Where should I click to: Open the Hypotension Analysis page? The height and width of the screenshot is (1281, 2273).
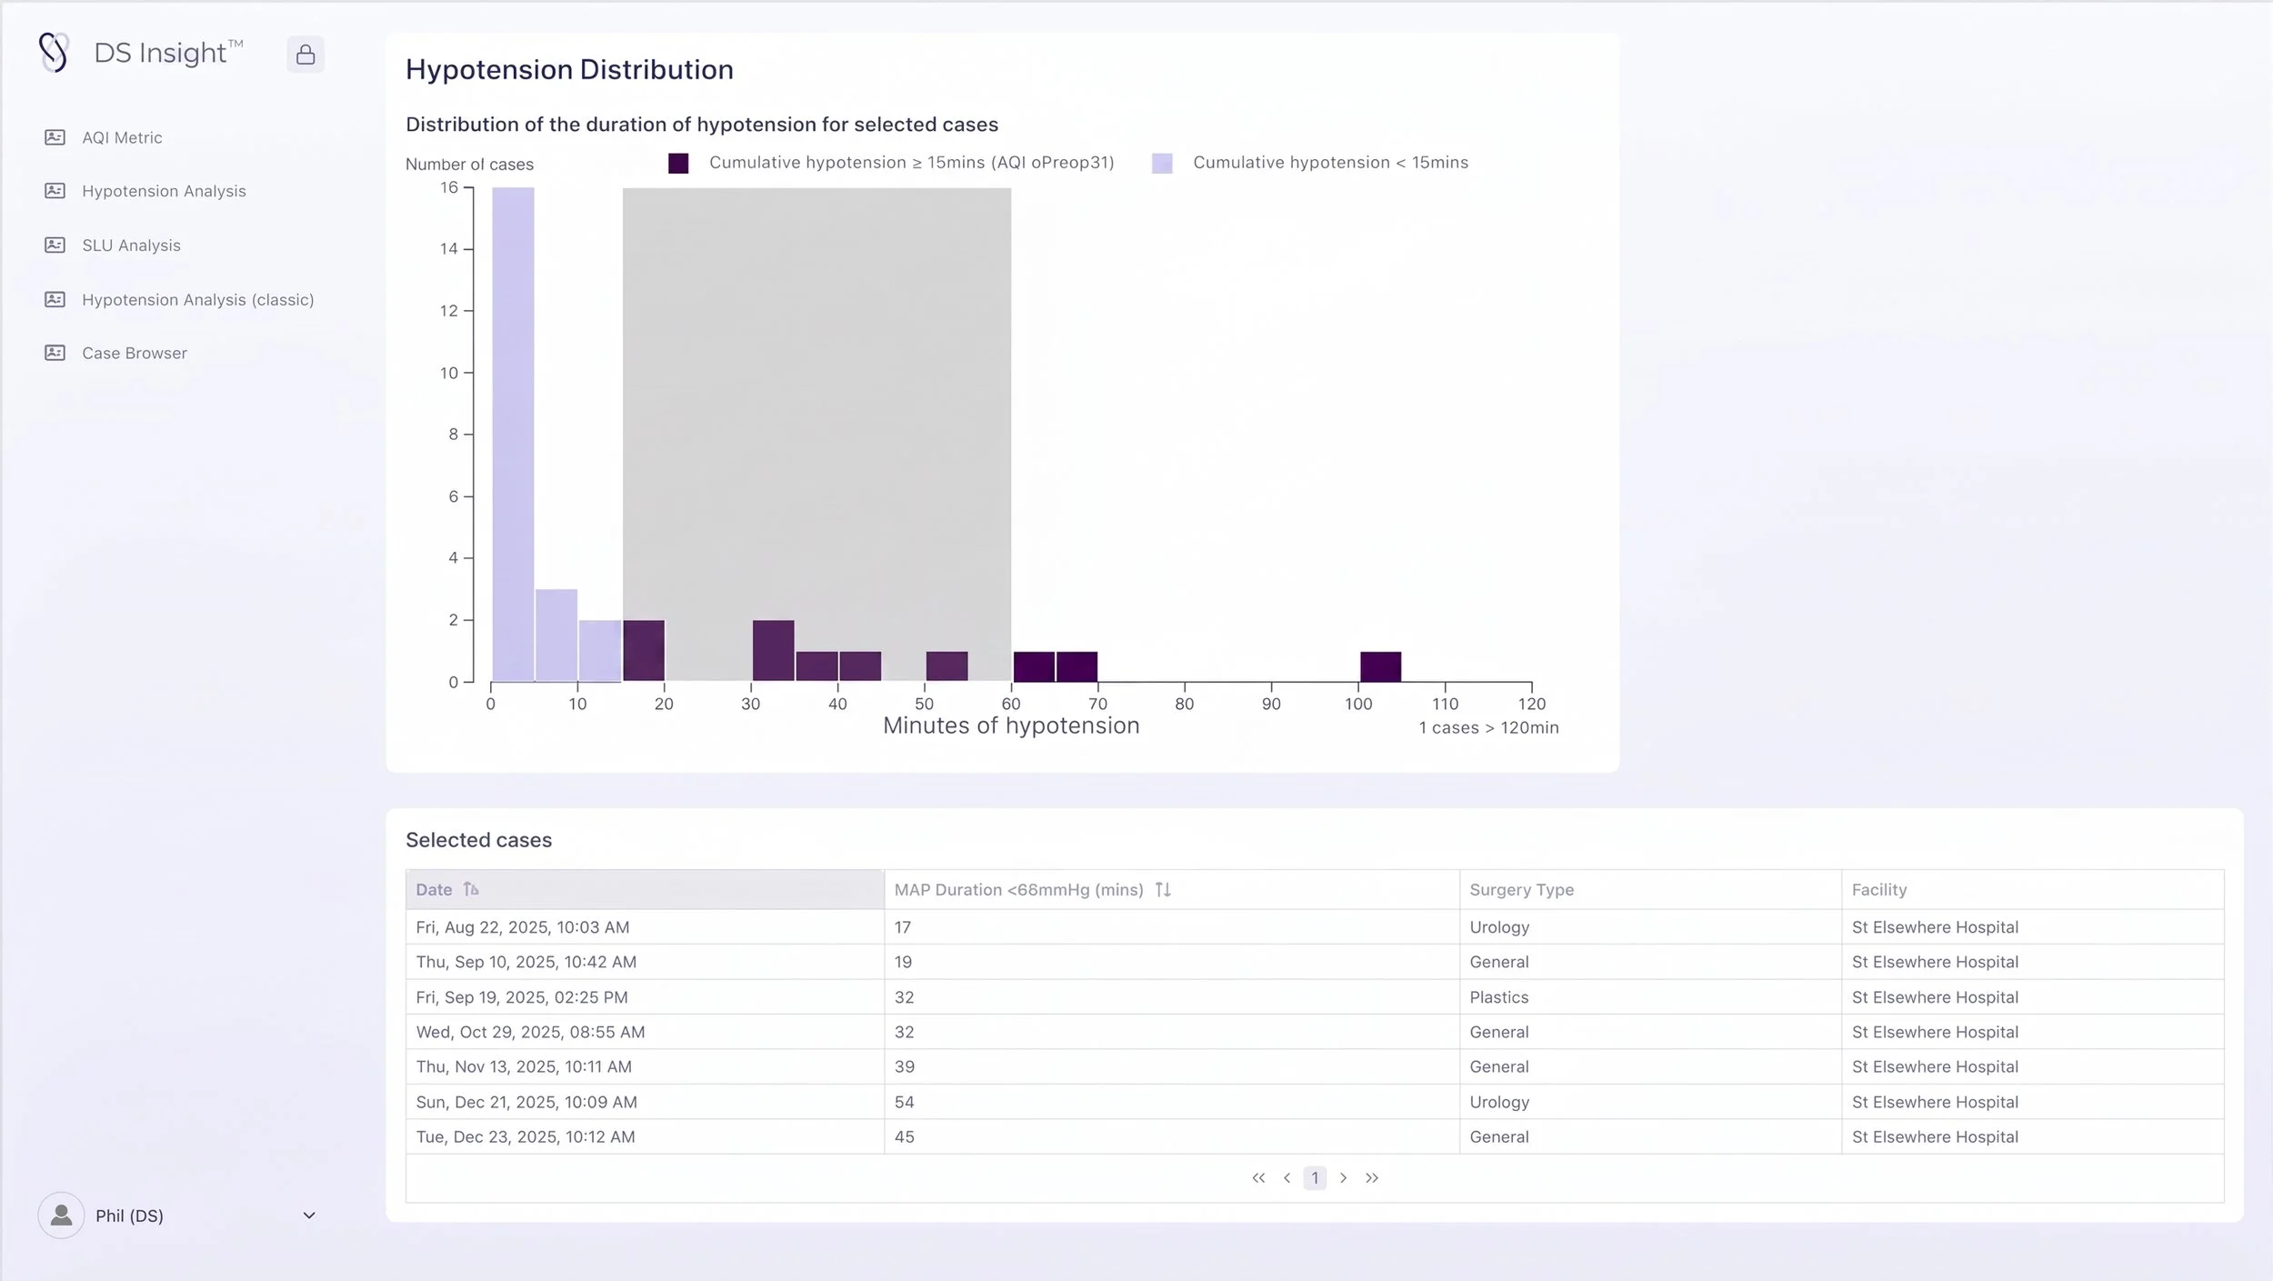click(164, 191)
